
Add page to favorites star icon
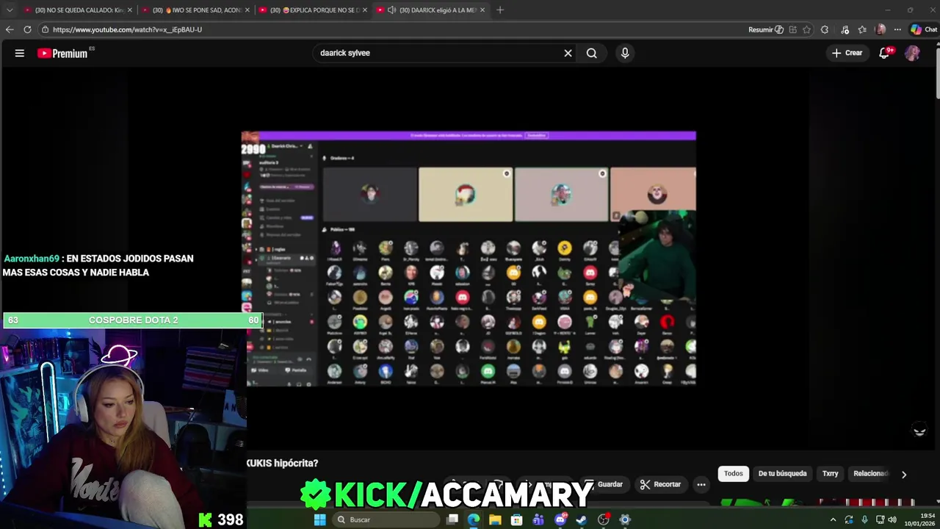806,29
